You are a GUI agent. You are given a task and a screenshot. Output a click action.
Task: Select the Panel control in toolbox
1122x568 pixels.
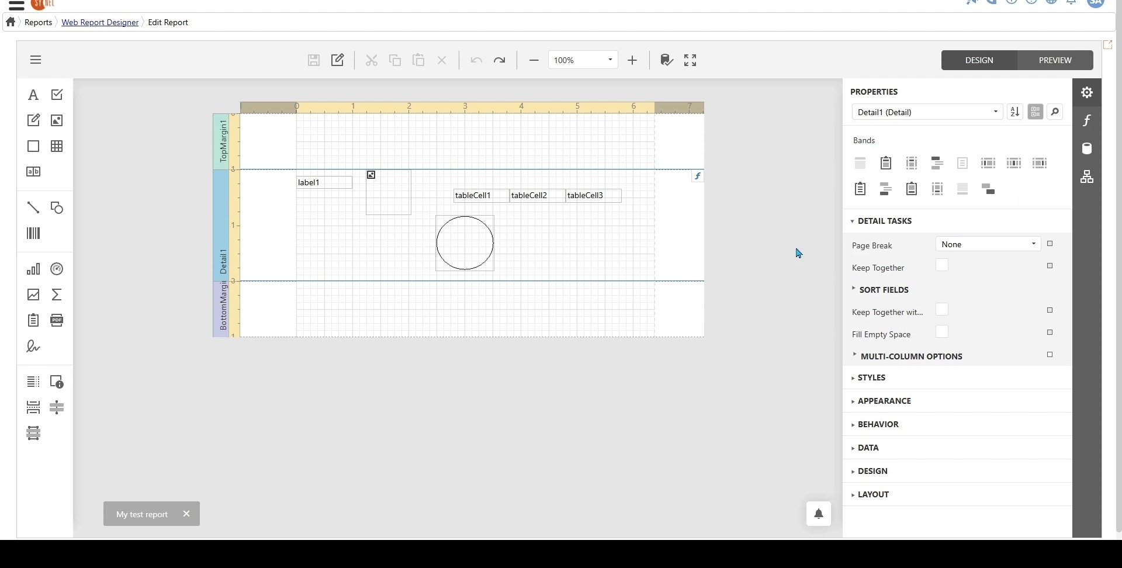33,146
